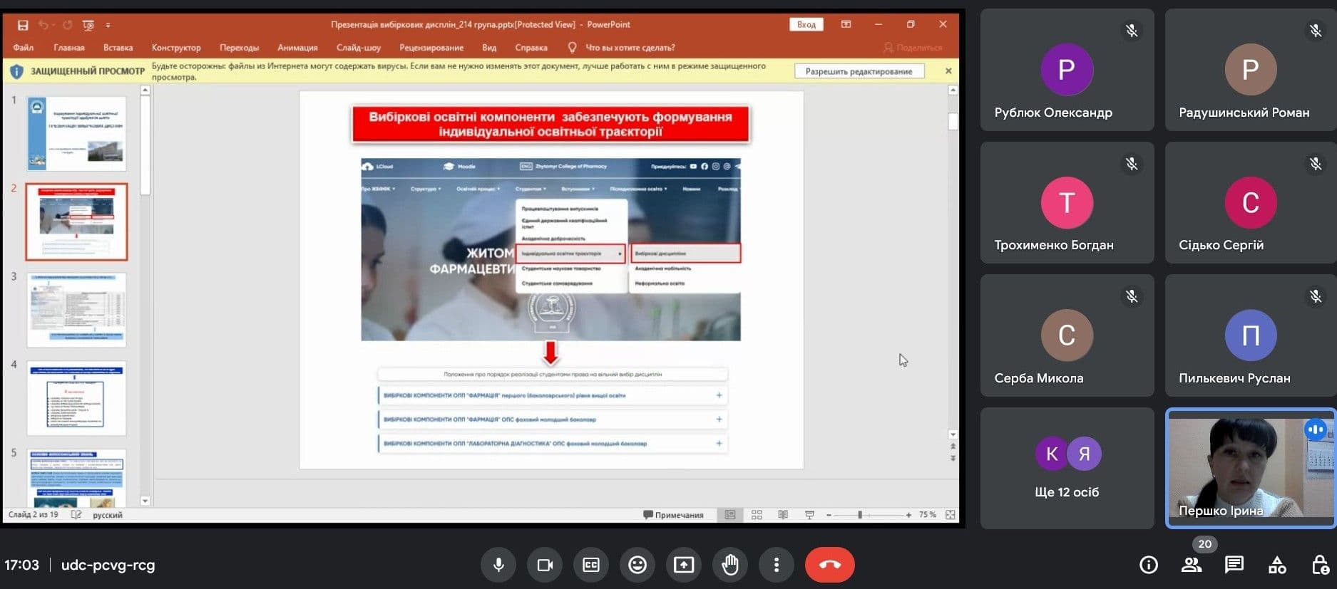Open the Вид ribbon tab
Image resolution: width=1337 pixels, height=589 pixels.
[489, 48]
